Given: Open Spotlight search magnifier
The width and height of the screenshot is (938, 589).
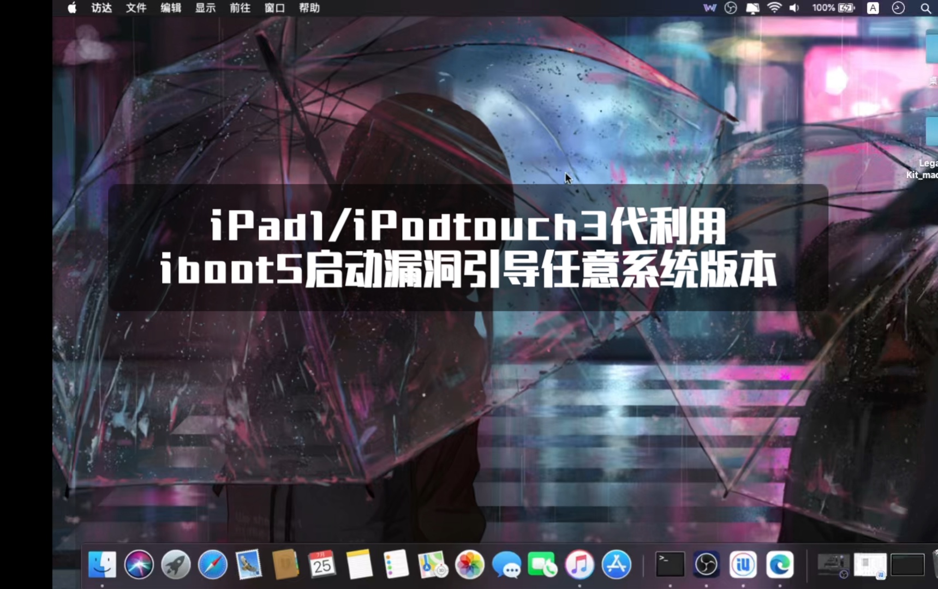Looking at the screenshot, I should tap(925, 8).
